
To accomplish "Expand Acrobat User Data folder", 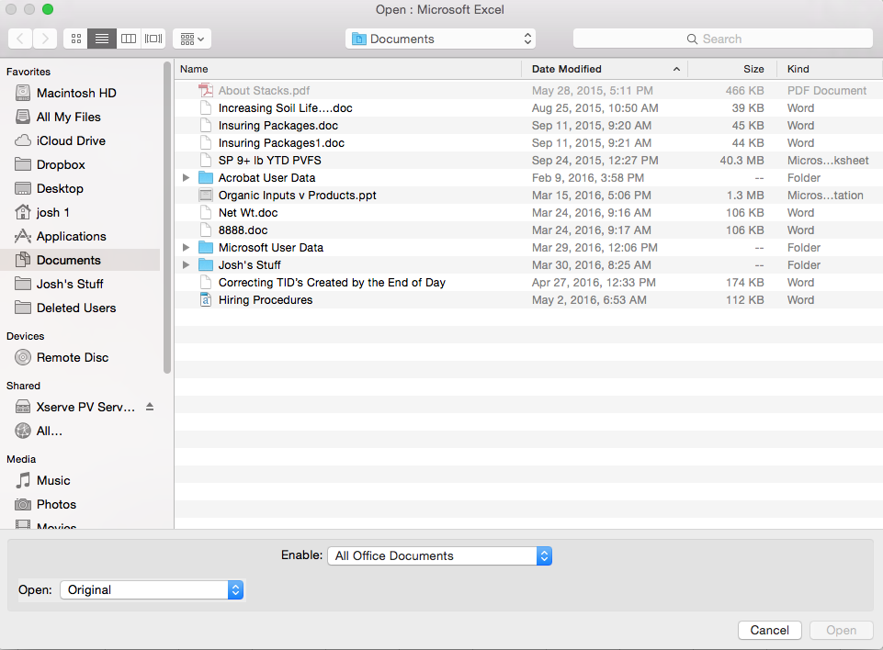I will pyautogui.click(x=186, y=178).
